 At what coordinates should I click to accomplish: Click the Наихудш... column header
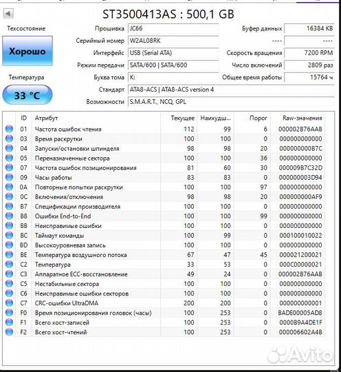coord(215,118)
